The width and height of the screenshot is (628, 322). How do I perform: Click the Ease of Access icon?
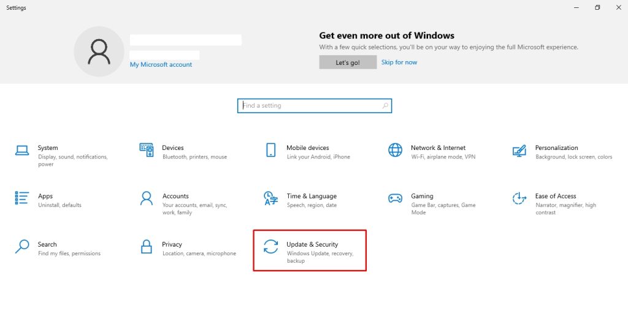click(x=519, y=198)
